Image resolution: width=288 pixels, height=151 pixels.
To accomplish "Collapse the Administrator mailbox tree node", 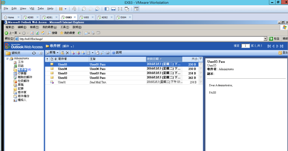I will tap(7, 58).
